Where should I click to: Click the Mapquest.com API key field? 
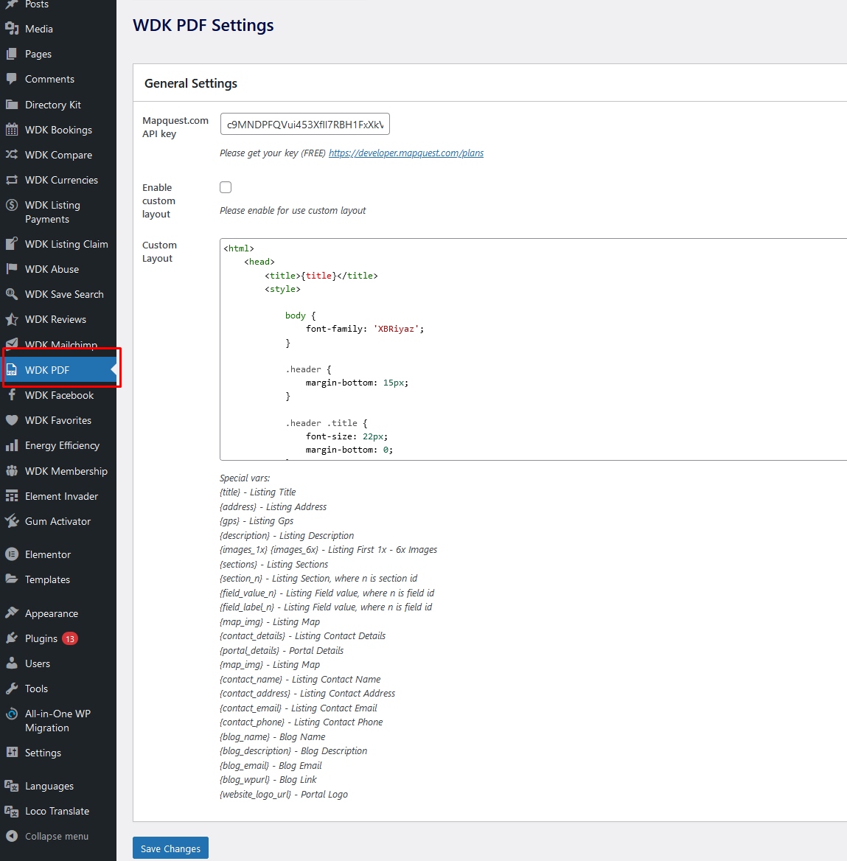(305, 124)
